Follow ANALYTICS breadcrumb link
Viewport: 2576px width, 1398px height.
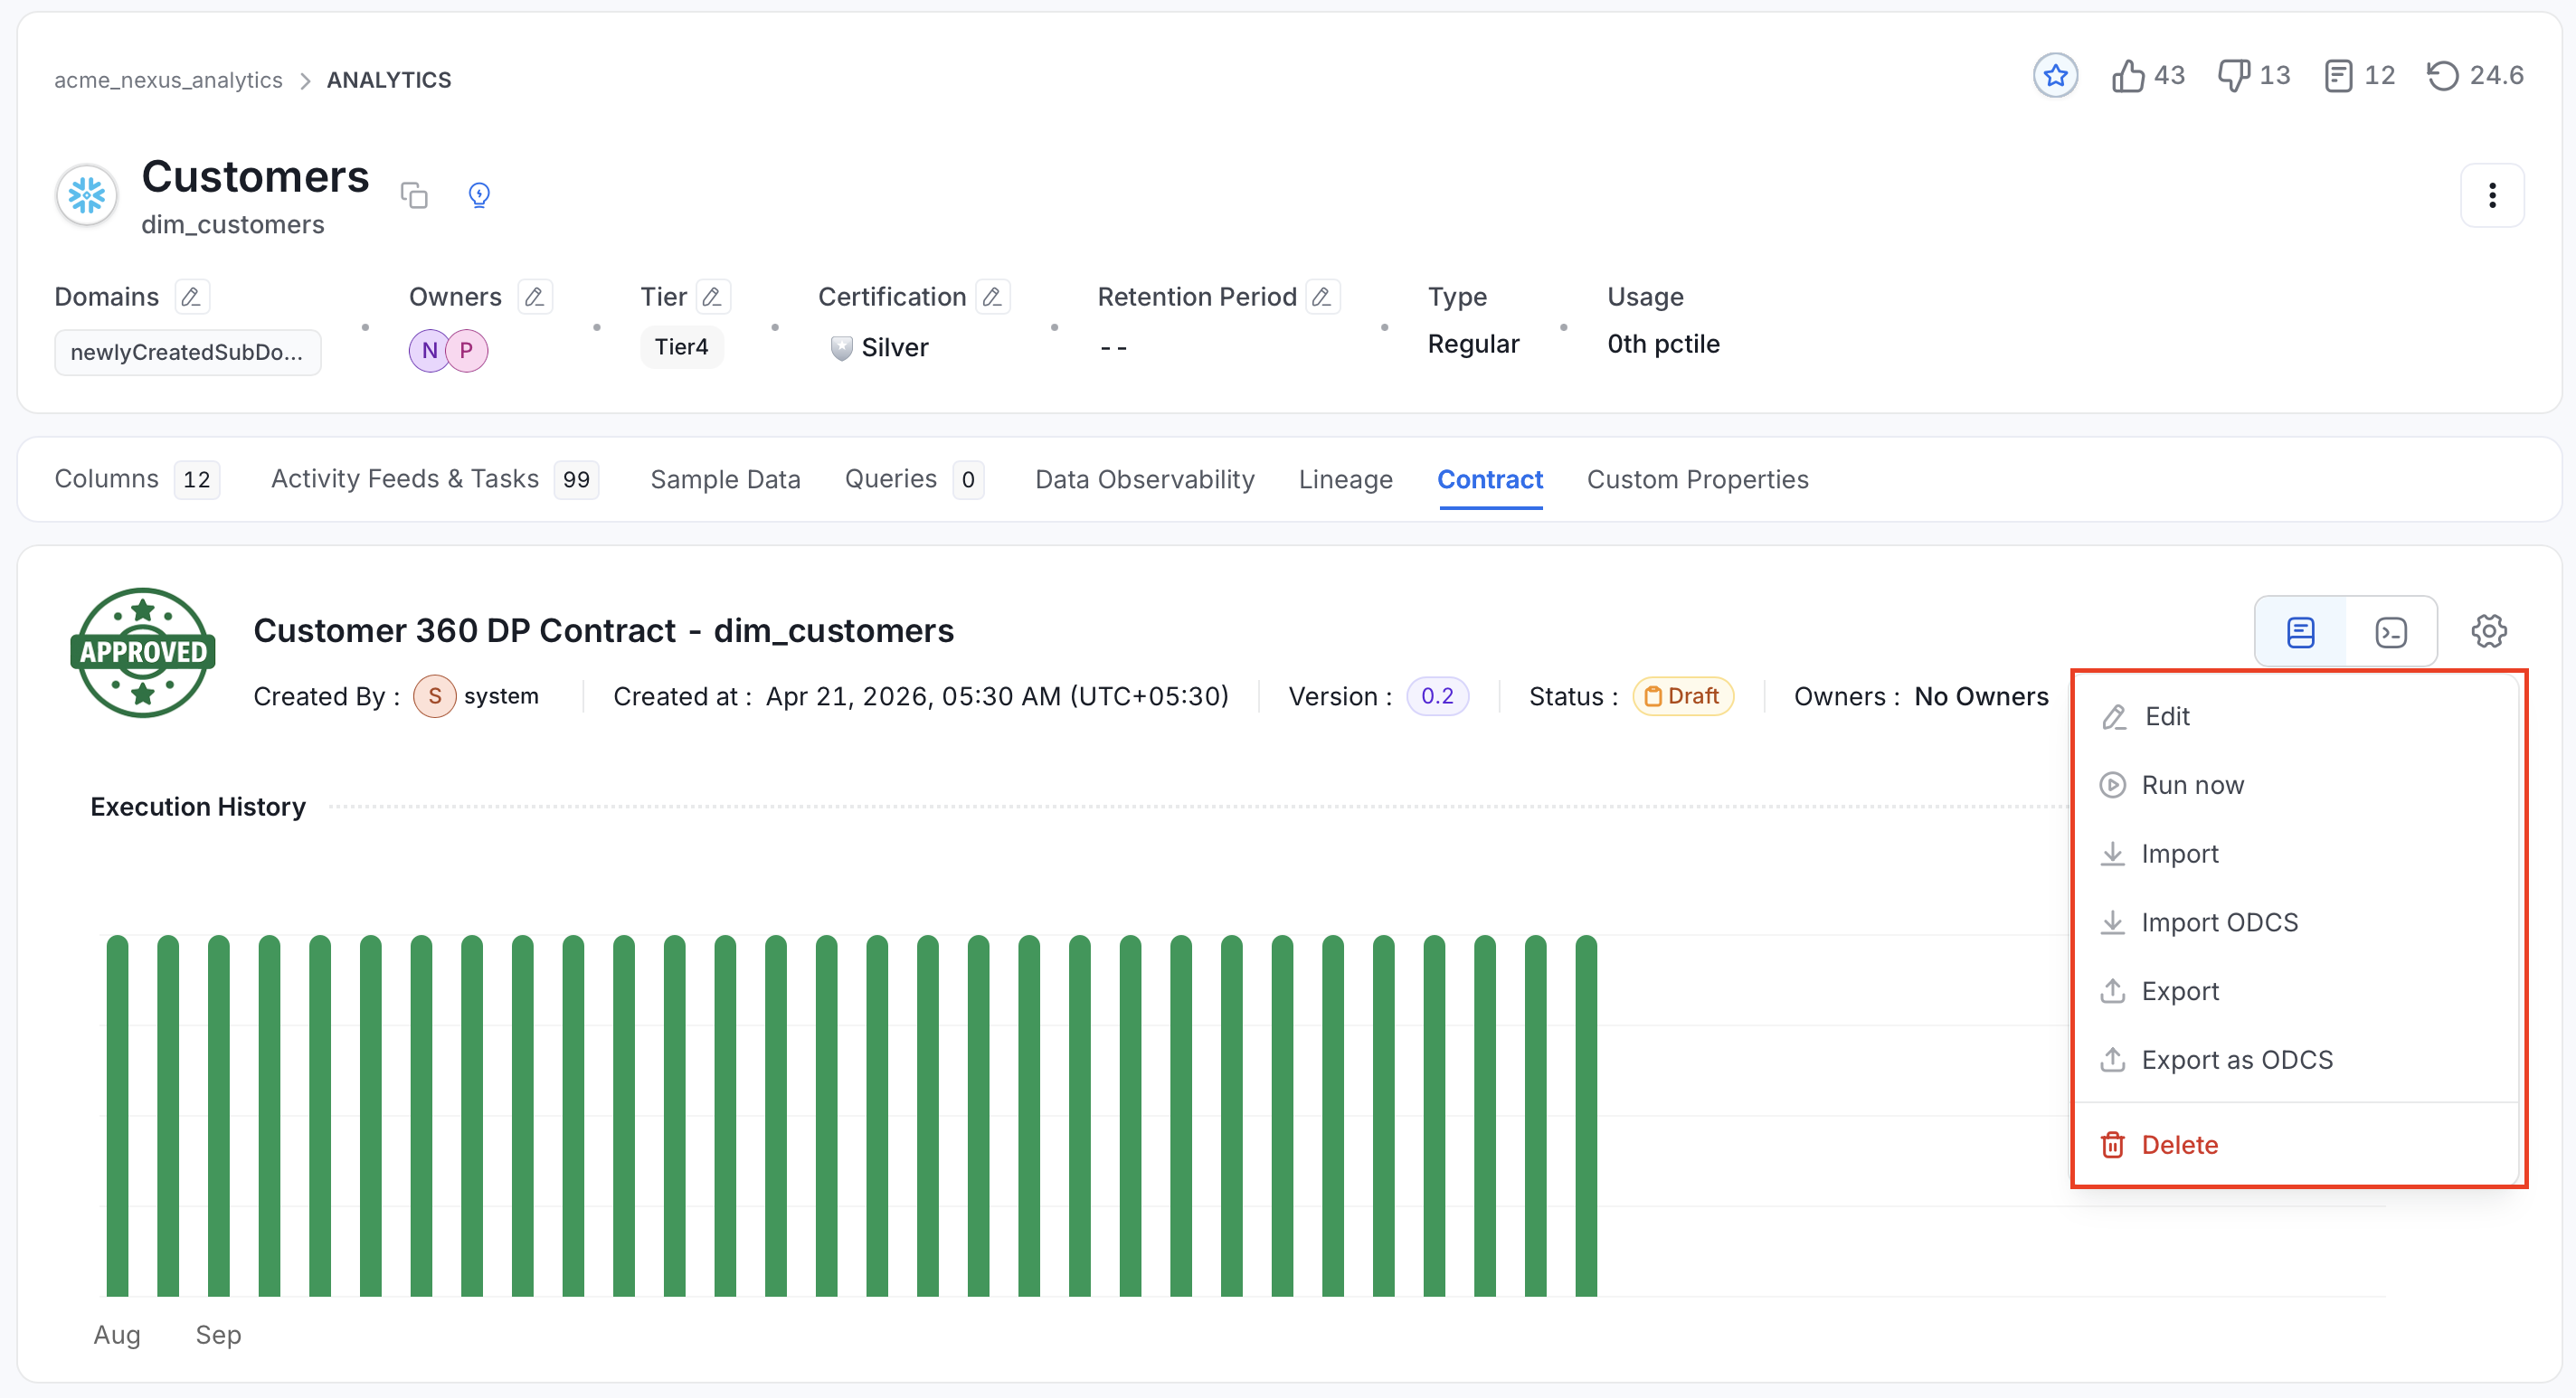click(389, 80)
